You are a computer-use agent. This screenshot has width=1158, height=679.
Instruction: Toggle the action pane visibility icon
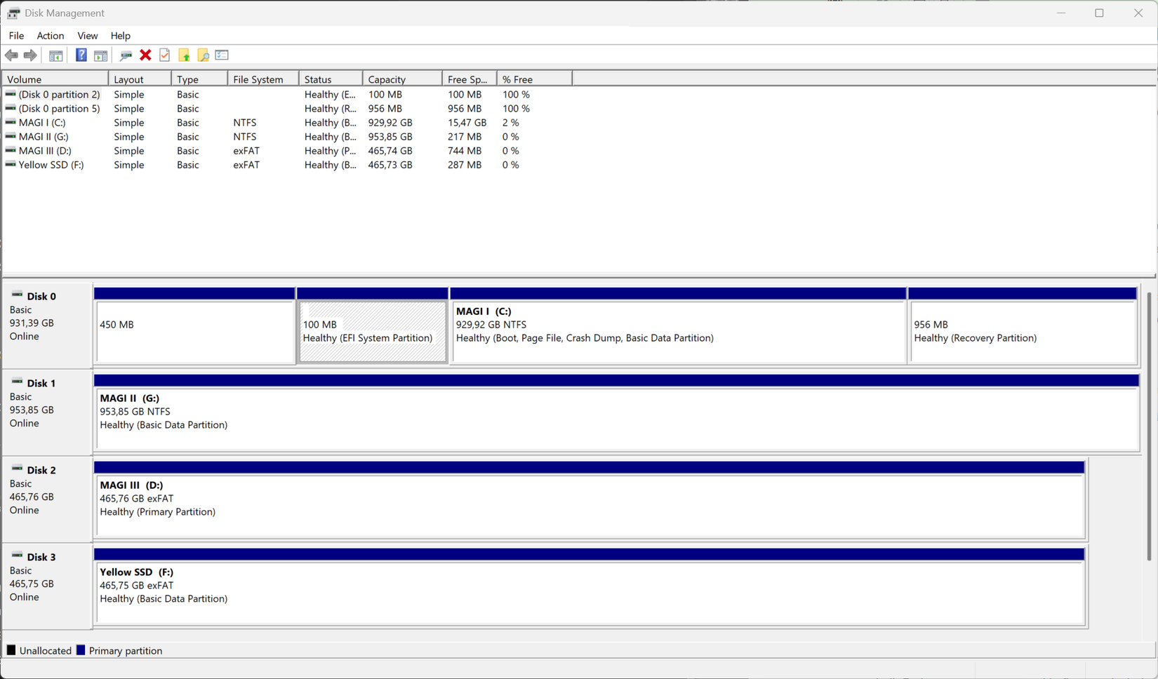(x=101, y=55)
